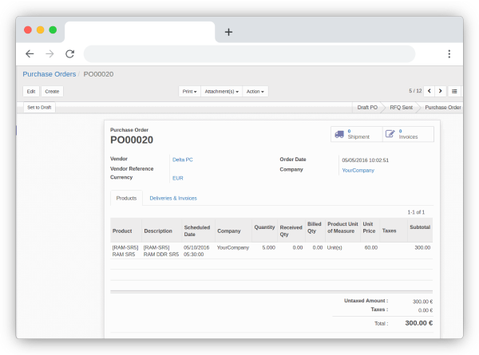Open the YourCompany link in header fields
The width and height of the screenshot is (479, 355).
coord(358,171)
